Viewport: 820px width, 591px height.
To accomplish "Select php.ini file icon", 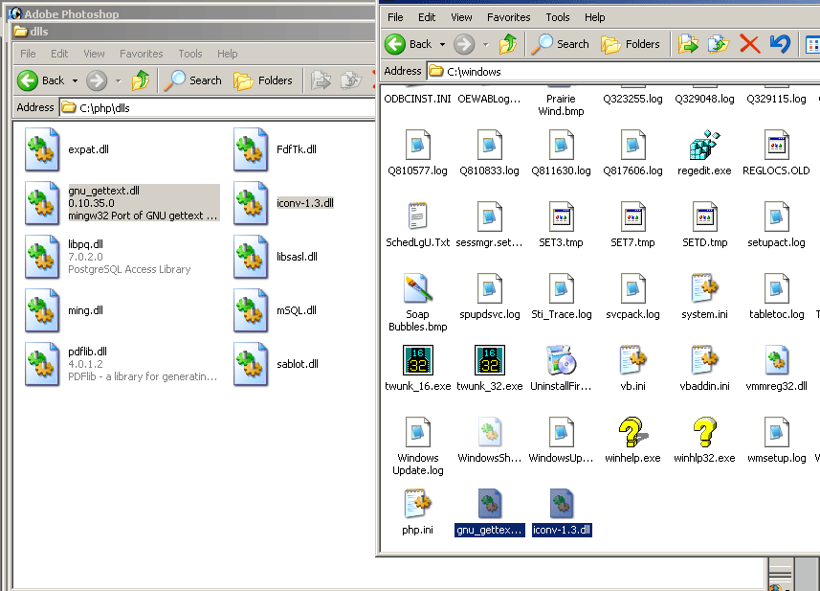I will tap(417, 504).
